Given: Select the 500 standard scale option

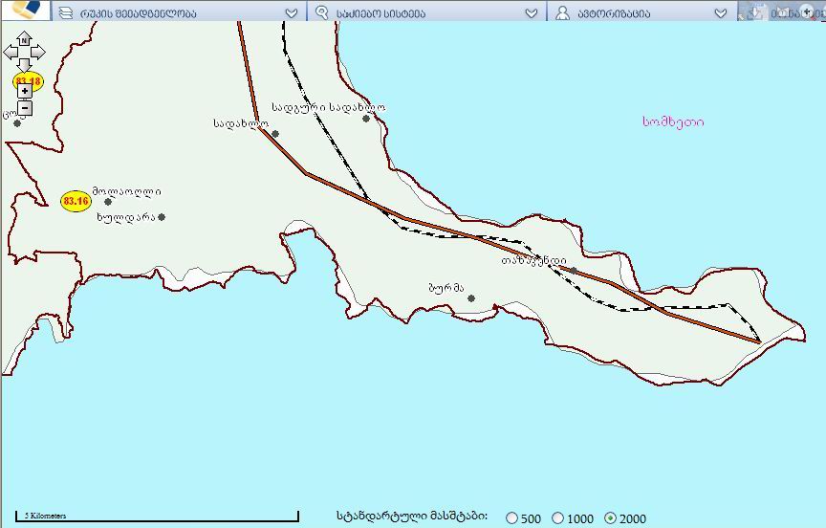Looking at the screenshot, I should [511, 518].
